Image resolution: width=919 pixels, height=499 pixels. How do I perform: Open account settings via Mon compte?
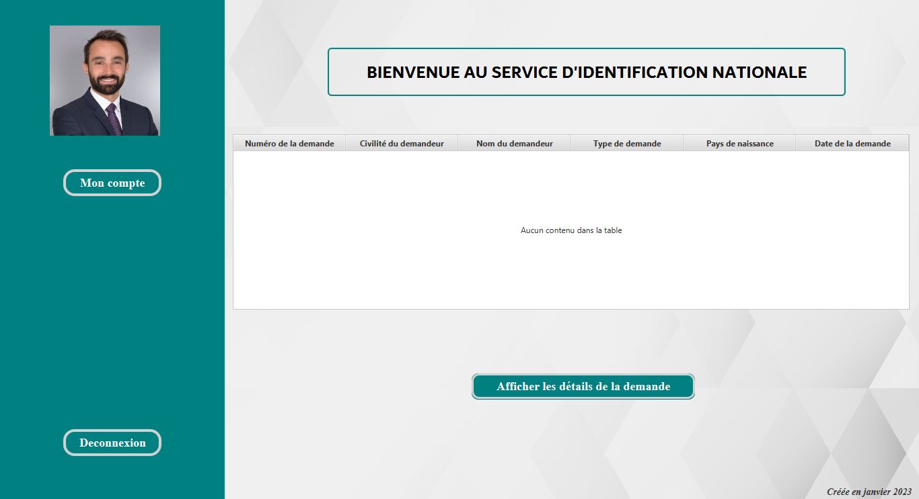click(x=112, y=182)
